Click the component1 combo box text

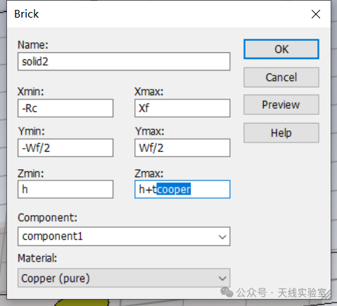[52, 236]
